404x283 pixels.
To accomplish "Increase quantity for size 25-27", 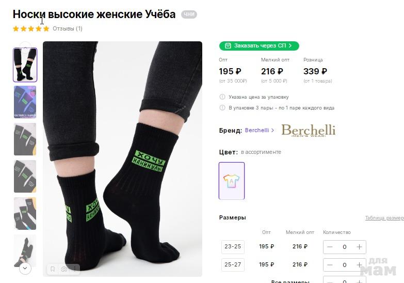I will point(360,265).
